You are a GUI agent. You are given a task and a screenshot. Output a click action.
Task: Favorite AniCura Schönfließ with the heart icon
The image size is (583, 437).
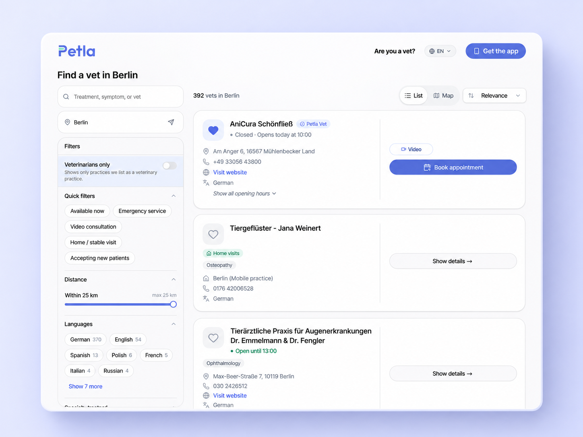pos(213,130)
